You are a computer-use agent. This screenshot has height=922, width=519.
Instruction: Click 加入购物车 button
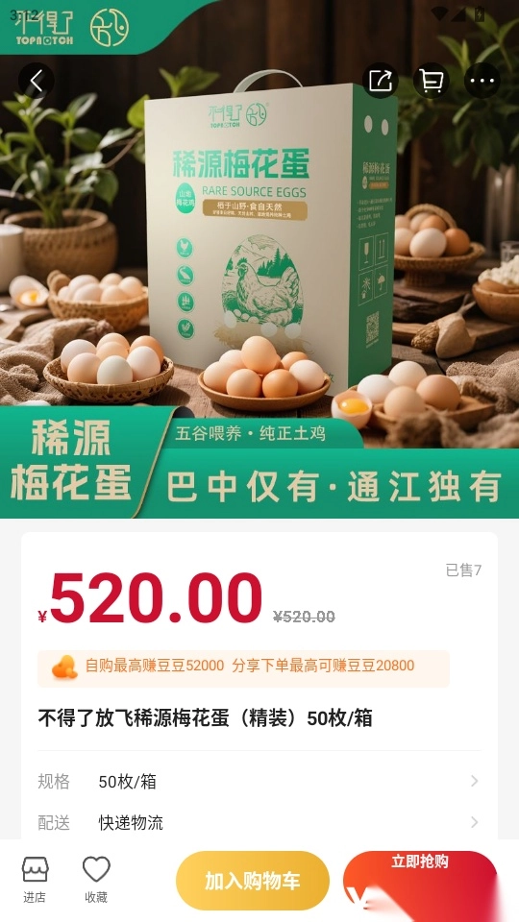click(253, 881)
